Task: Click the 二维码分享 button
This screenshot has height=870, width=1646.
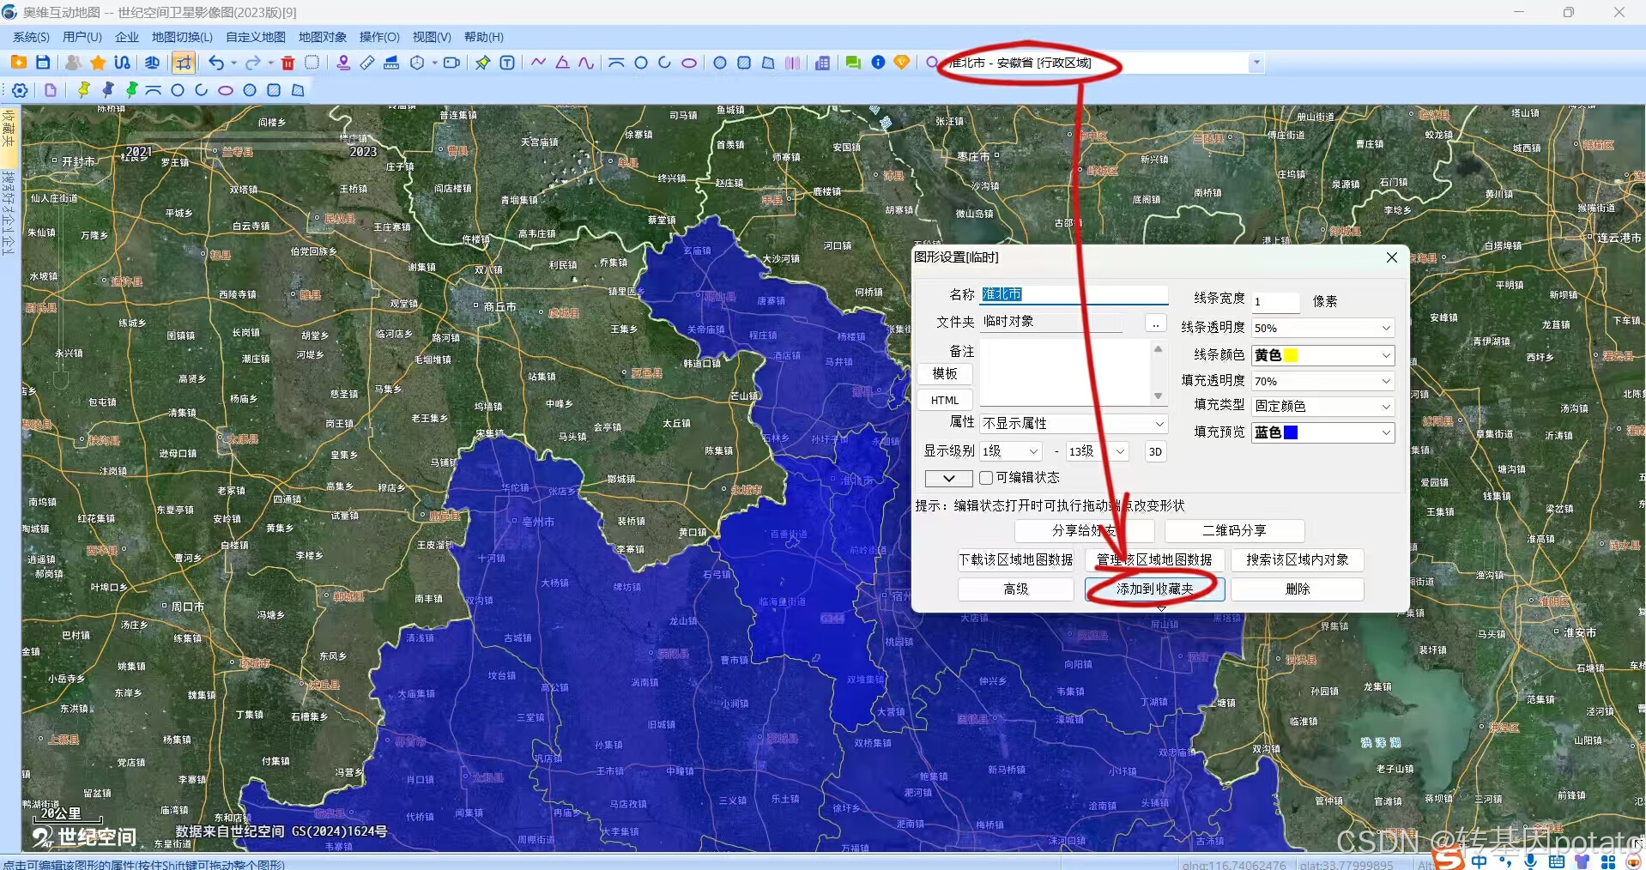Action: tap(1234, 531)
